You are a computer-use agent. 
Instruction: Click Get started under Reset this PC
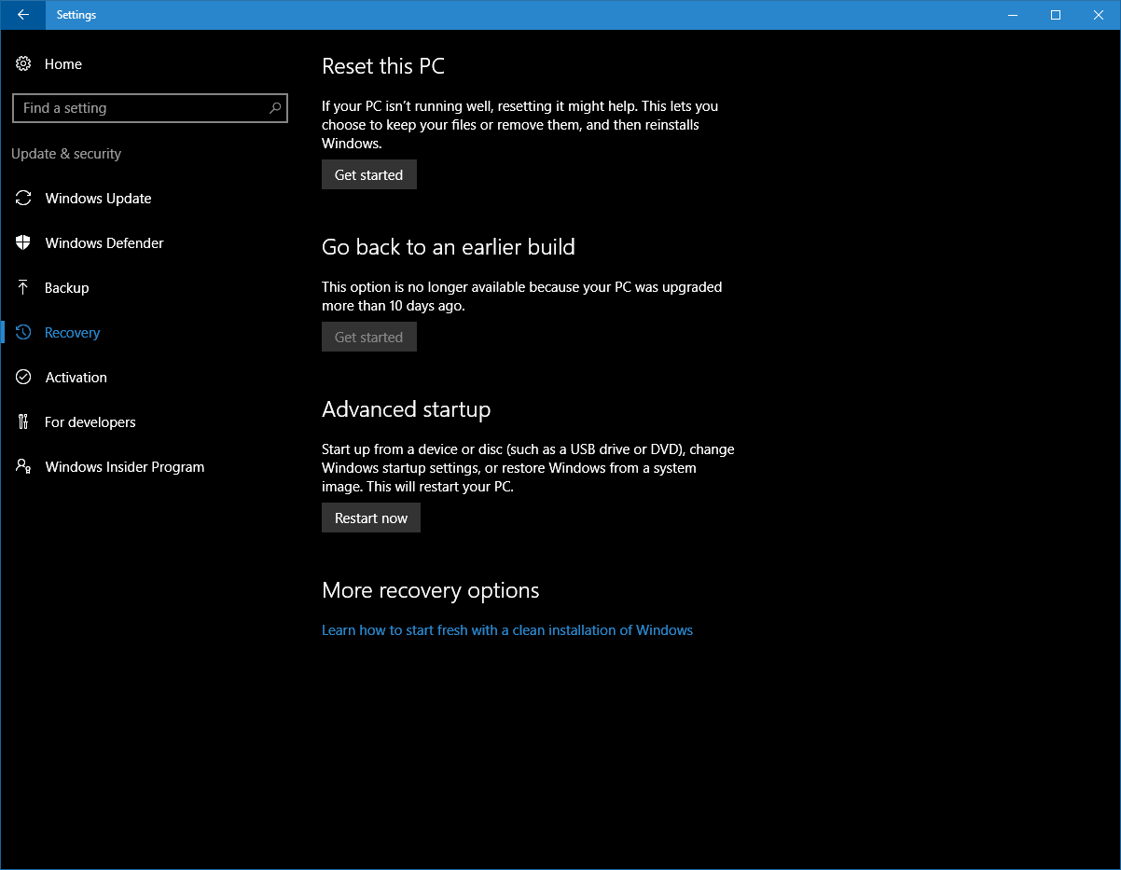coord(368,174)
